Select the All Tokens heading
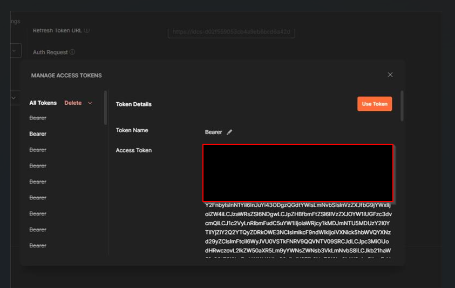455x288 pixels. pos(43,103)
